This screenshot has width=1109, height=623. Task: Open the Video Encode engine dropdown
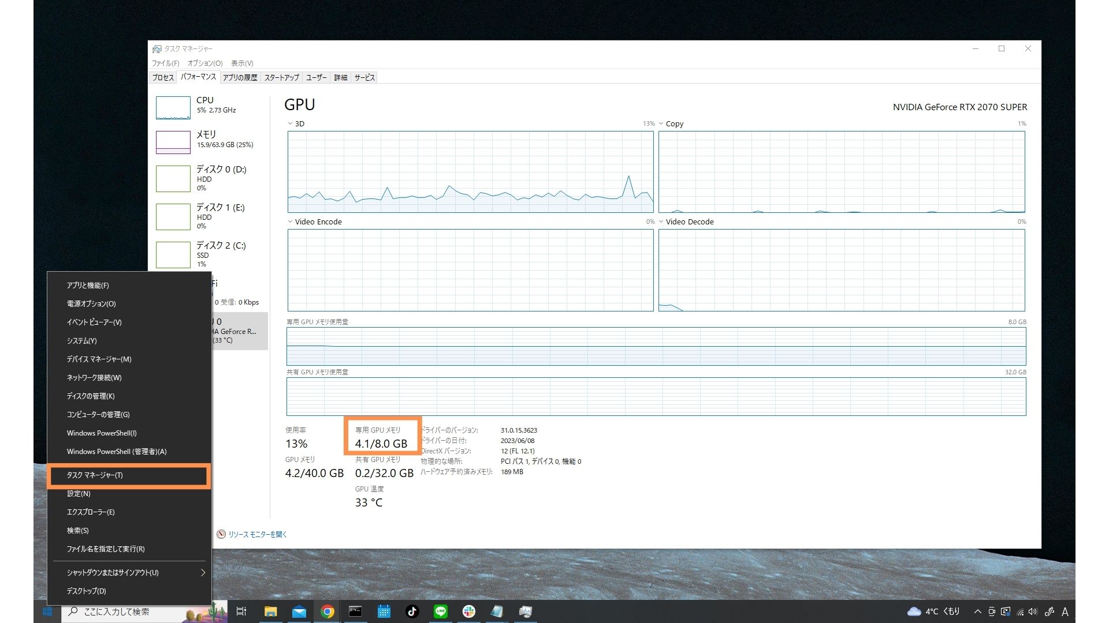click(x=290, y=222)
